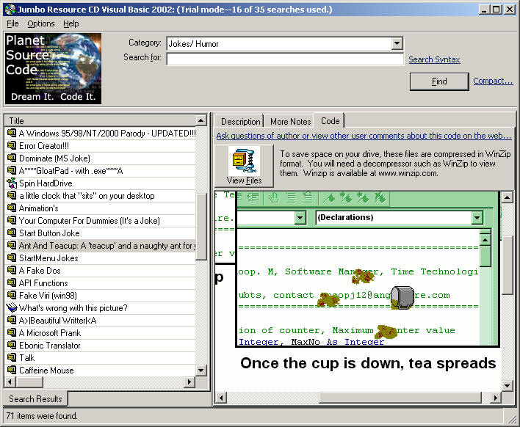Click the Planet Source Code logo image
The width and height of the screenshot is (520, 427).
pyautogui.click(x=53, y=68)
